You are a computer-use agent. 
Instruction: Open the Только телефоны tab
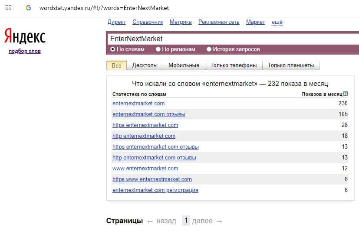click(233, 65)
